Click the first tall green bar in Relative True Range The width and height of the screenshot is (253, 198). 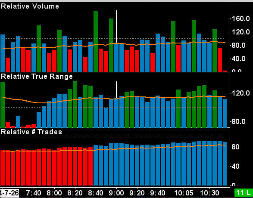(x=3, y=105)
